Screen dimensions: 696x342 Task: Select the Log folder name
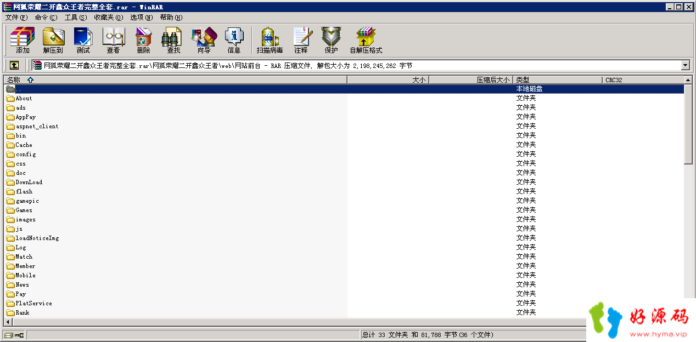pos(21,248)
